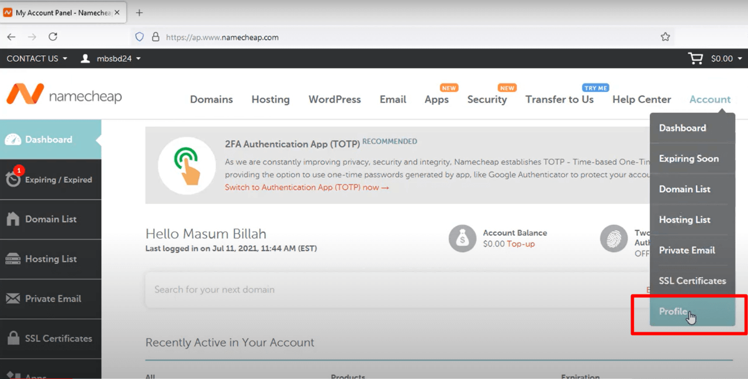This screenshot has width=748, height=379.
Task: Click the Hello Masum Billah heading
Action: coord(206,234)
